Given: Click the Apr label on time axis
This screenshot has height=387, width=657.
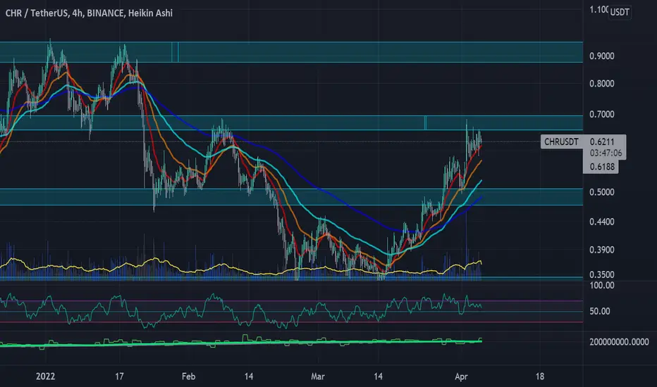Looking at the screenshot, I should click(x=461, y=376).
